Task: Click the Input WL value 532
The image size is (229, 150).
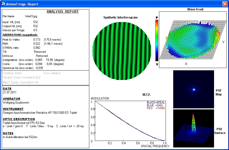Action: (36, 22)
